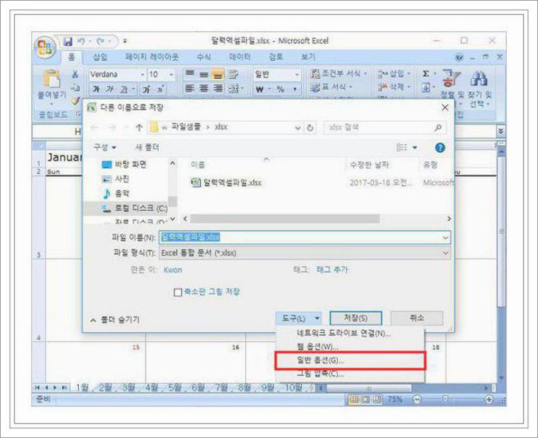Click the percent style icon
Viewport: 538px width, 438px height.
[x=280, y=89]
